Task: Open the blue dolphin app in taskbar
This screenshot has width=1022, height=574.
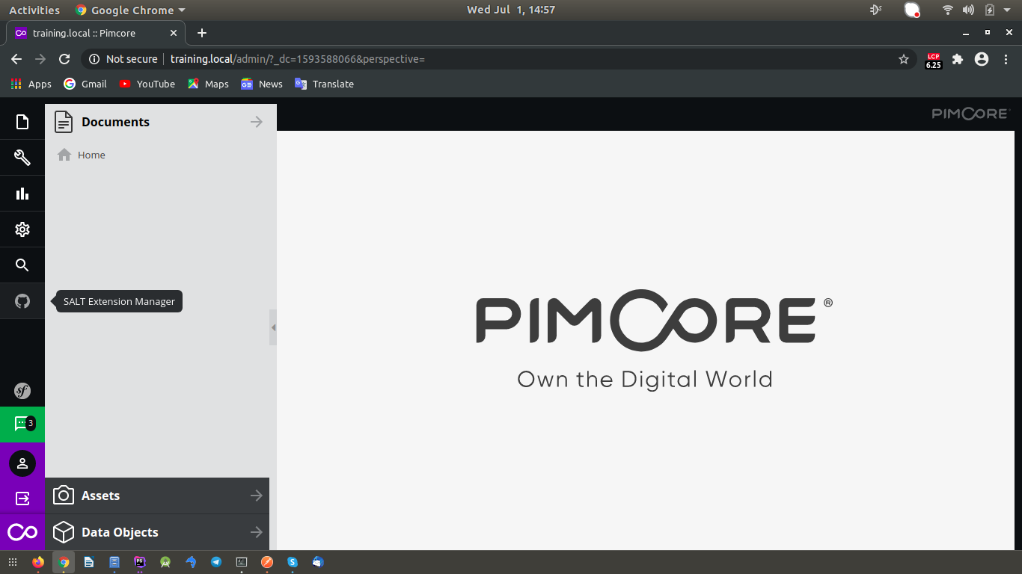Action: click(191, 562)
